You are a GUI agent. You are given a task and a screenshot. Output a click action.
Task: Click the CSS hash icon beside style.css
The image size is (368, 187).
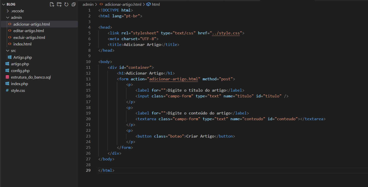click(7, 91)
